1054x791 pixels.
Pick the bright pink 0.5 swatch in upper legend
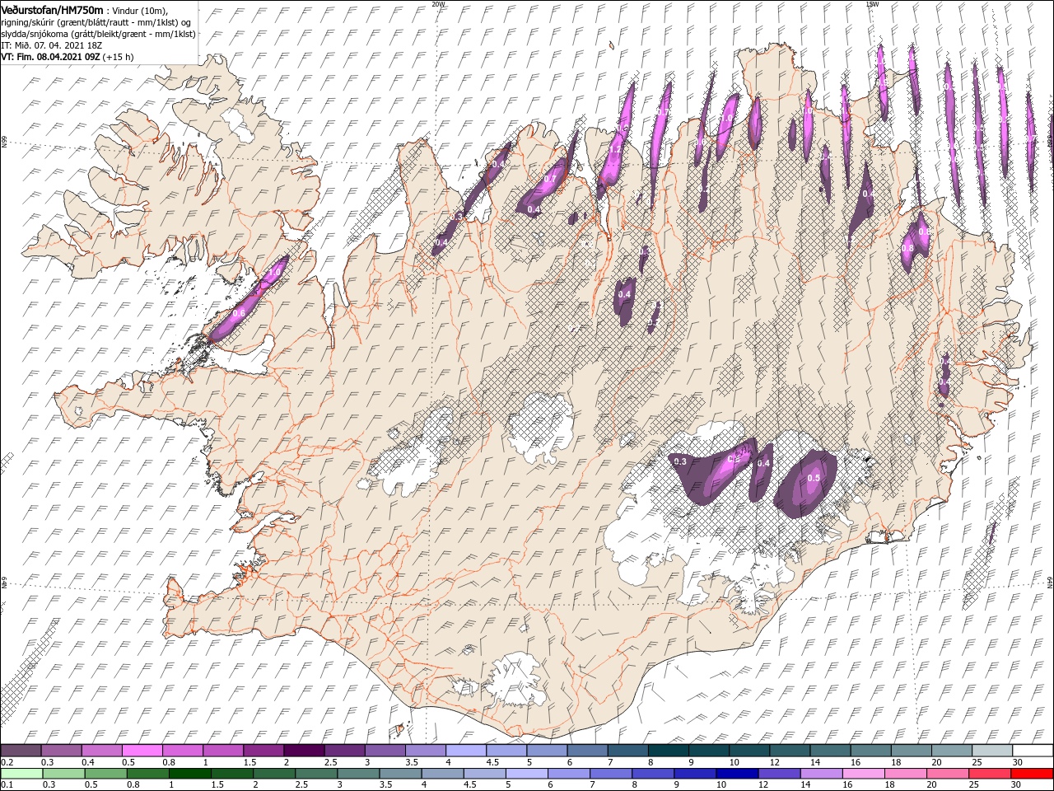click(142, 751)
